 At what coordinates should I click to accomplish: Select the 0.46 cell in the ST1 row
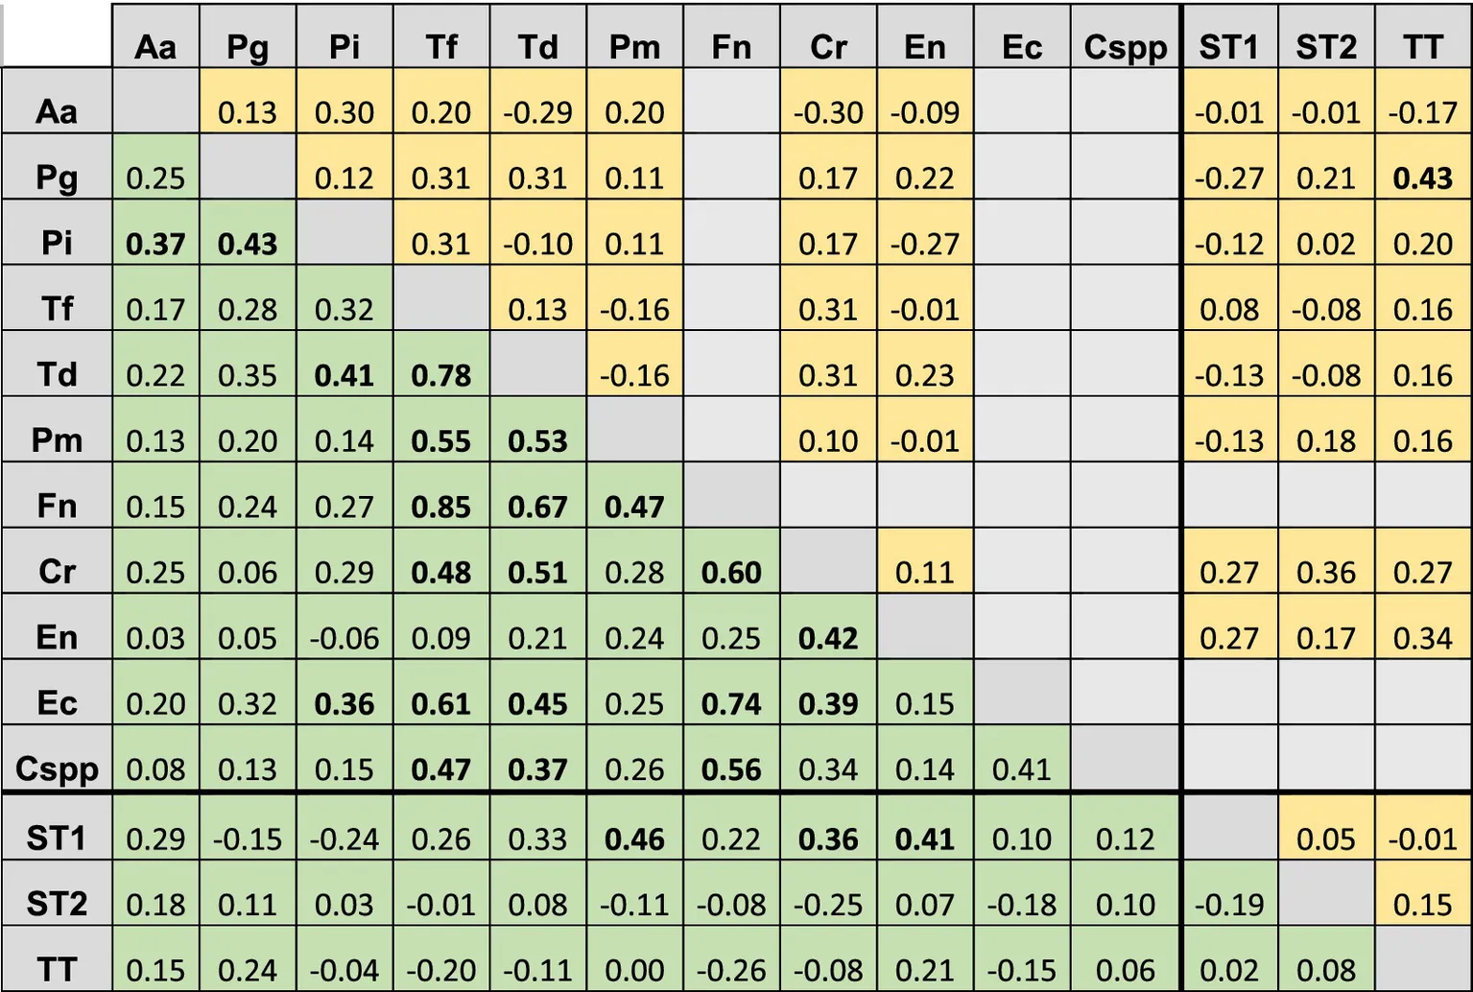pyautogui.click(x=634, y=838)
